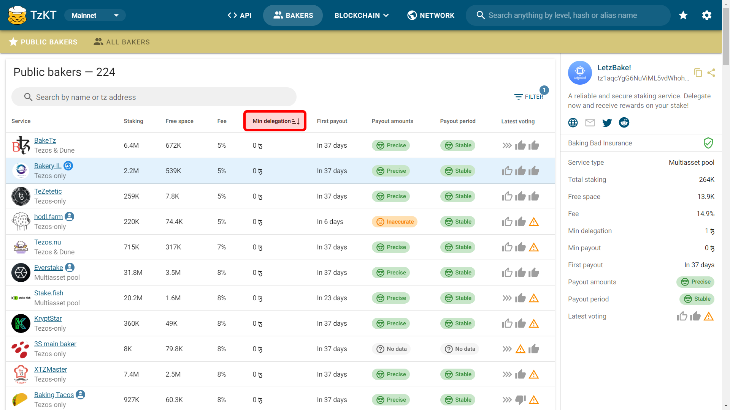The width and height of the screenshot is (730, 410).
Task: Open the Network page
Action: coord(431,15)
